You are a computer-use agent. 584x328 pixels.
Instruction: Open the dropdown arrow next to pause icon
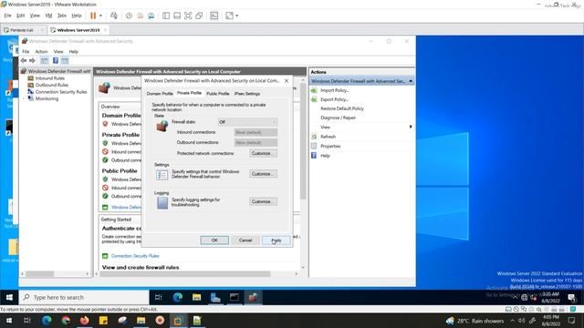[x=100, y=15]
